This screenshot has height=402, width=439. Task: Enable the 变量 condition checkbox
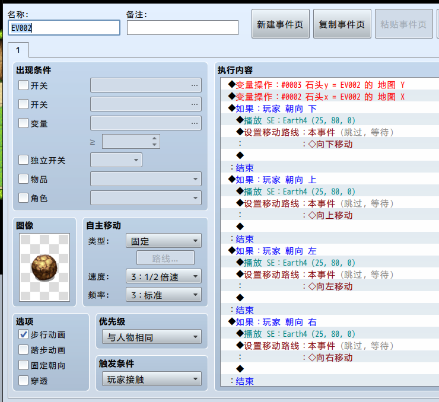(x=23, y=123)
